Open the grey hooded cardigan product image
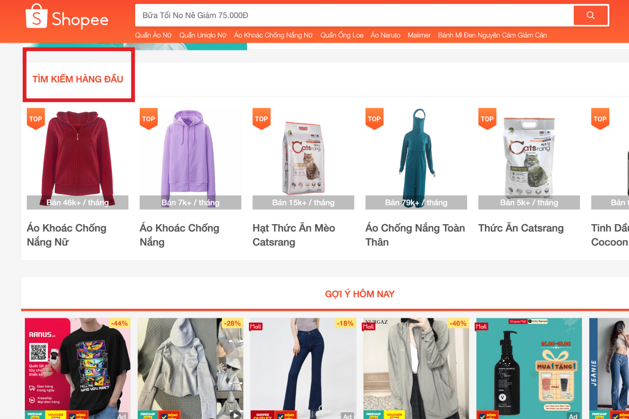 [190, 369]
